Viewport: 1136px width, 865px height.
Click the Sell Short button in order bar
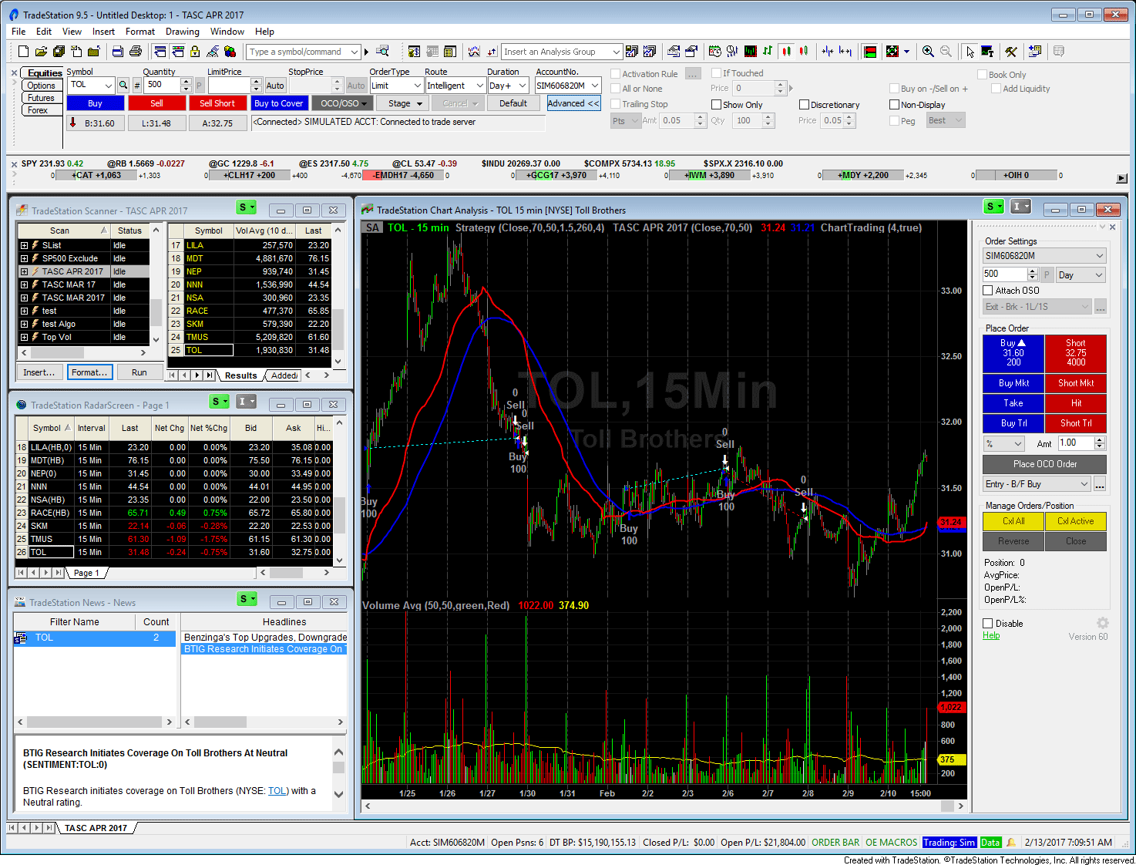tap(217, 103)
